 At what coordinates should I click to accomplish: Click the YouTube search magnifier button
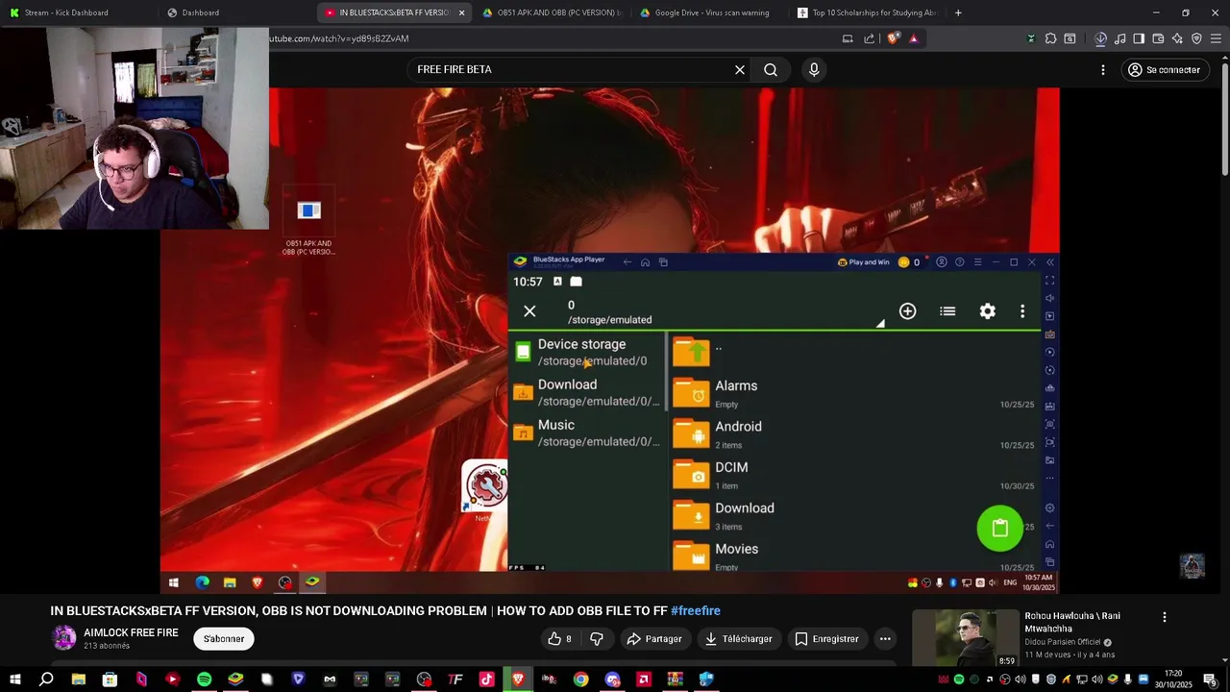click(x=771, y=69)
